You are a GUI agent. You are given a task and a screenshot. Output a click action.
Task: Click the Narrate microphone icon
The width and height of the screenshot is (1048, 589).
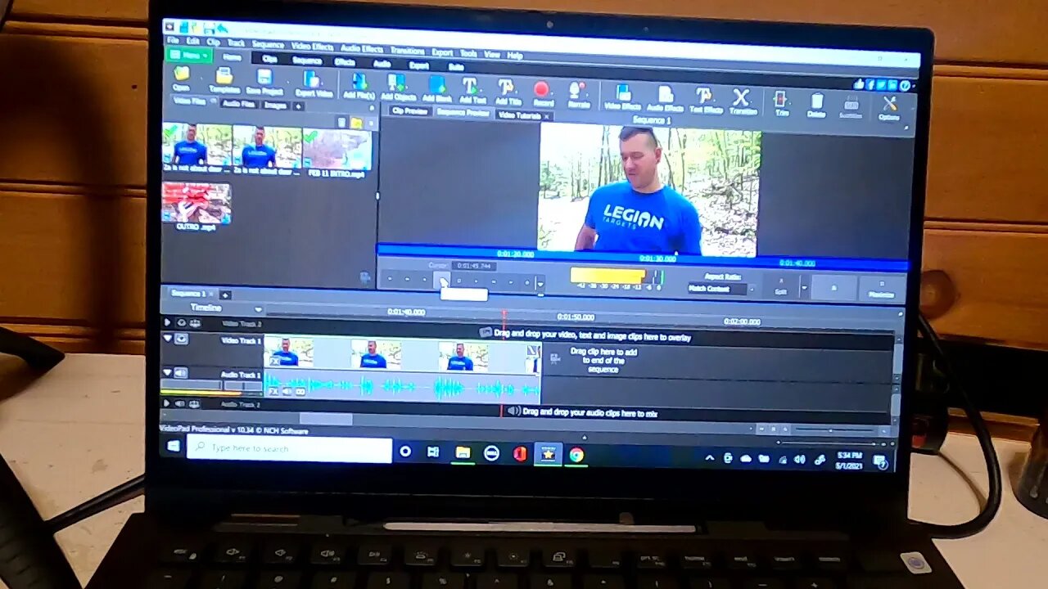578,93
